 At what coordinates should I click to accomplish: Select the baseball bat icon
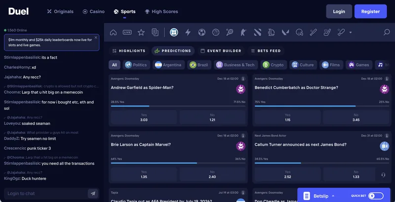point(313,32)
